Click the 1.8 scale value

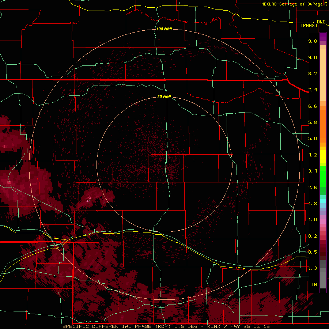[x=313, y=204]
